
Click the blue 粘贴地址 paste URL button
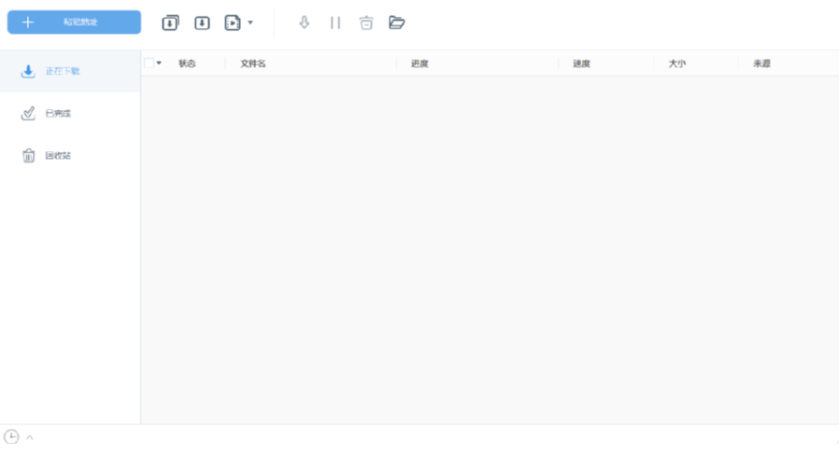74,21
